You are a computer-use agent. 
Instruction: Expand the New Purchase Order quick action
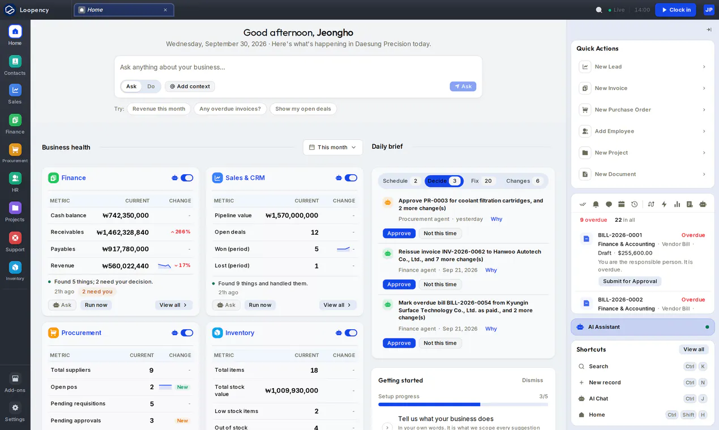coord(643,110)
